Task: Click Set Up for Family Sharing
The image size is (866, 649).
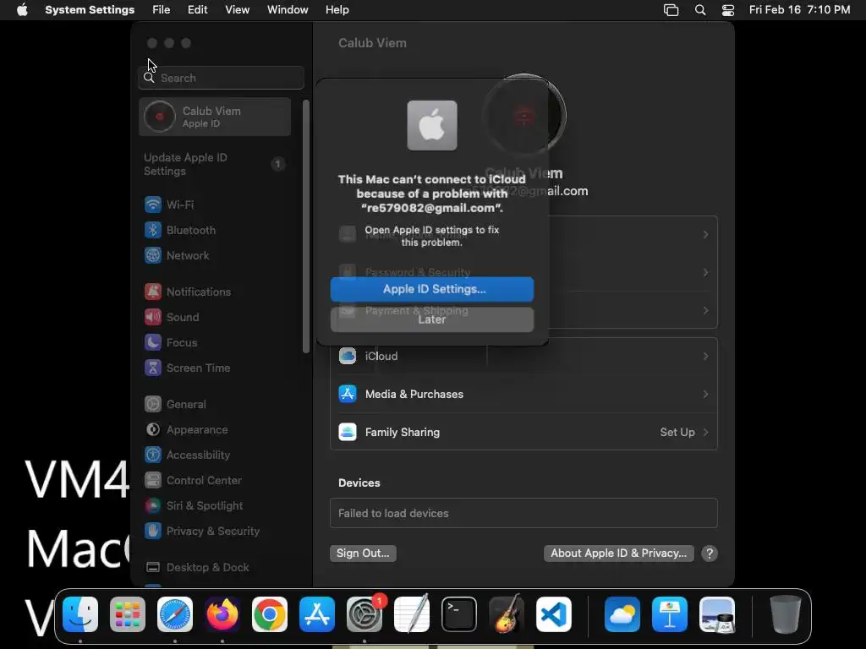Action: click(677, 433)
